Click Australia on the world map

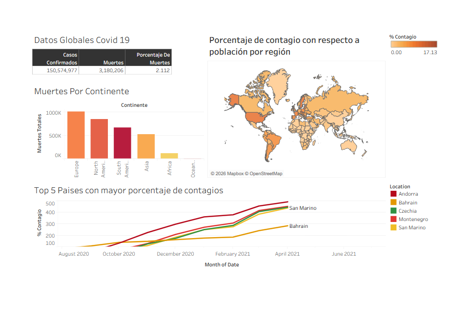[348, 145]
